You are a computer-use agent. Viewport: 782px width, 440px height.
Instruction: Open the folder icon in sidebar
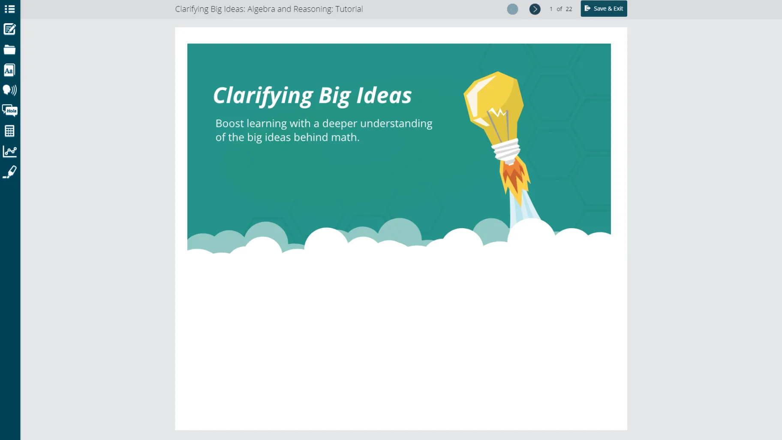pyautogui.click(x=9, y=50)
